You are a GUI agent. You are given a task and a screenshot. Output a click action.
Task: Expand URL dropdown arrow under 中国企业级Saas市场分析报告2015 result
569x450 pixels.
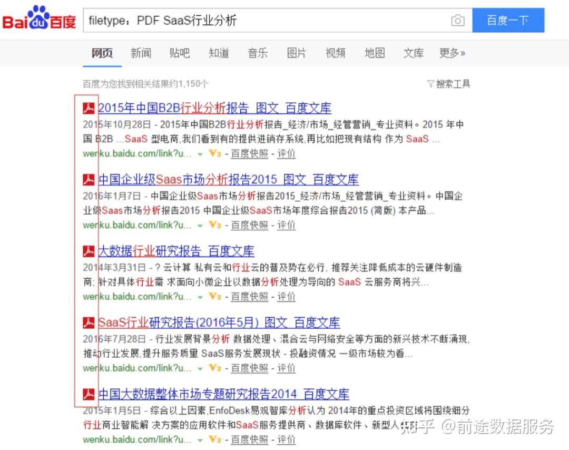coord(200,226)
